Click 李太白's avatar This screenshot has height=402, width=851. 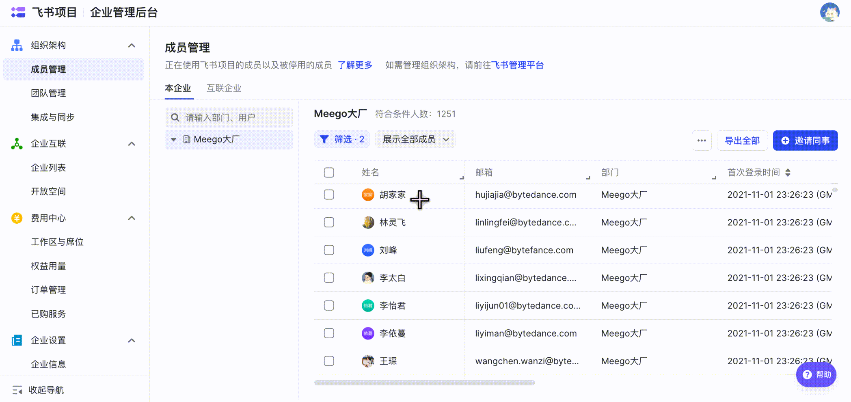pyautogui.click(x=368, y=278)
